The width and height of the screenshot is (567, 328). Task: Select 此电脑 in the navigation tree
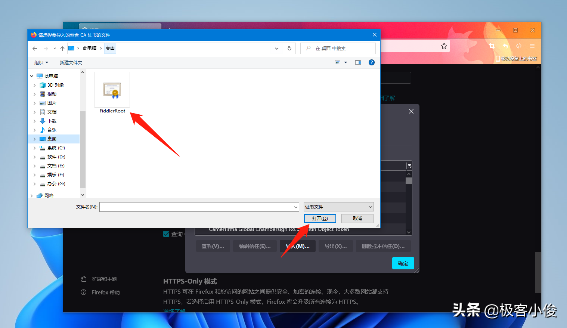51,76
